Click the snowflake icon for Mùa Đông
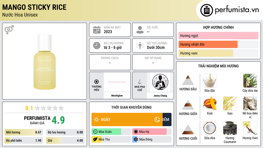 [136, 139]
